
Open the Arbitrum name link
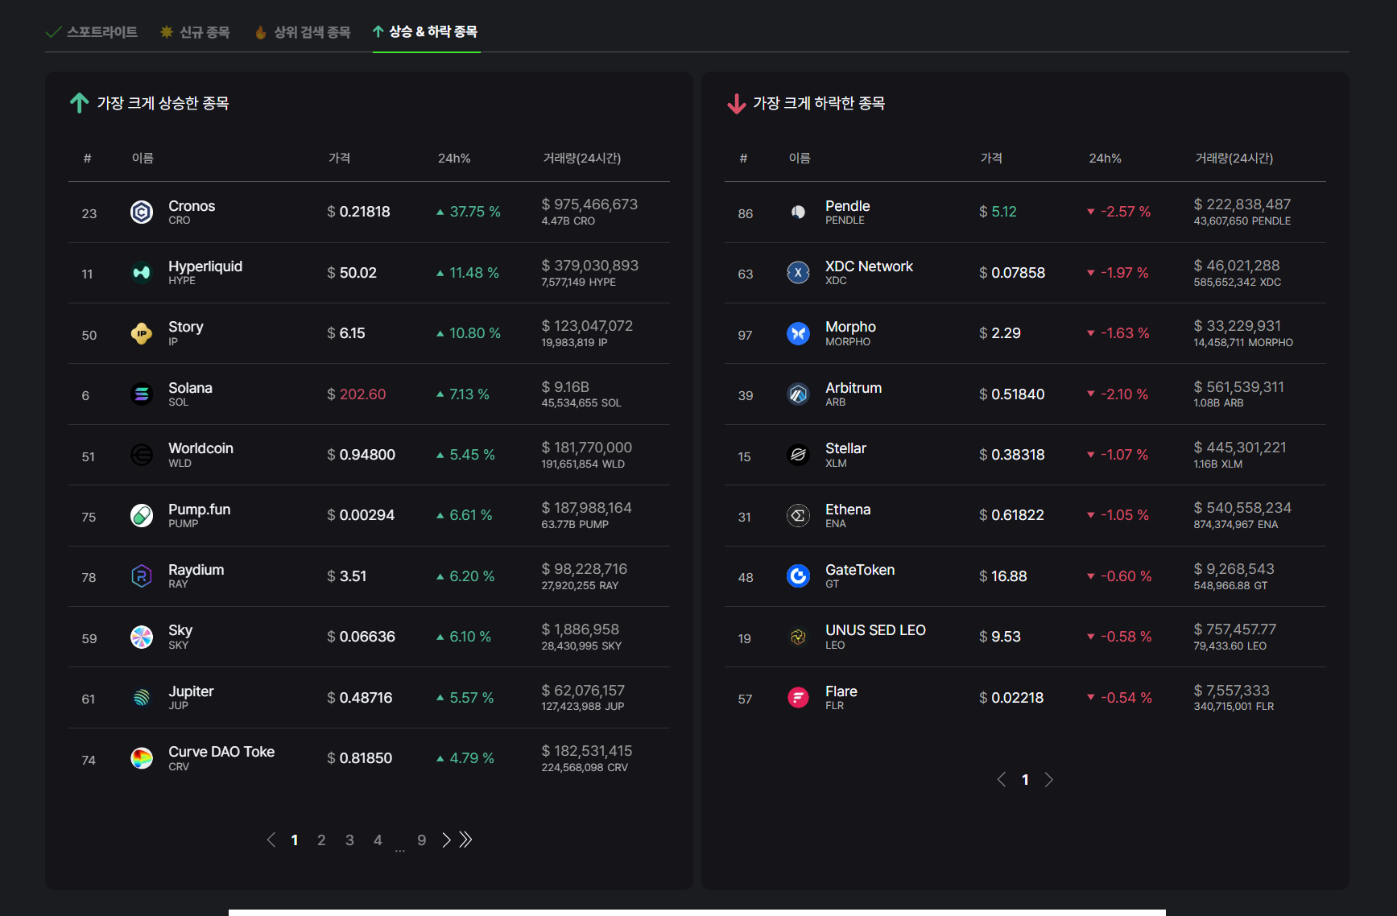pos(853,388)
